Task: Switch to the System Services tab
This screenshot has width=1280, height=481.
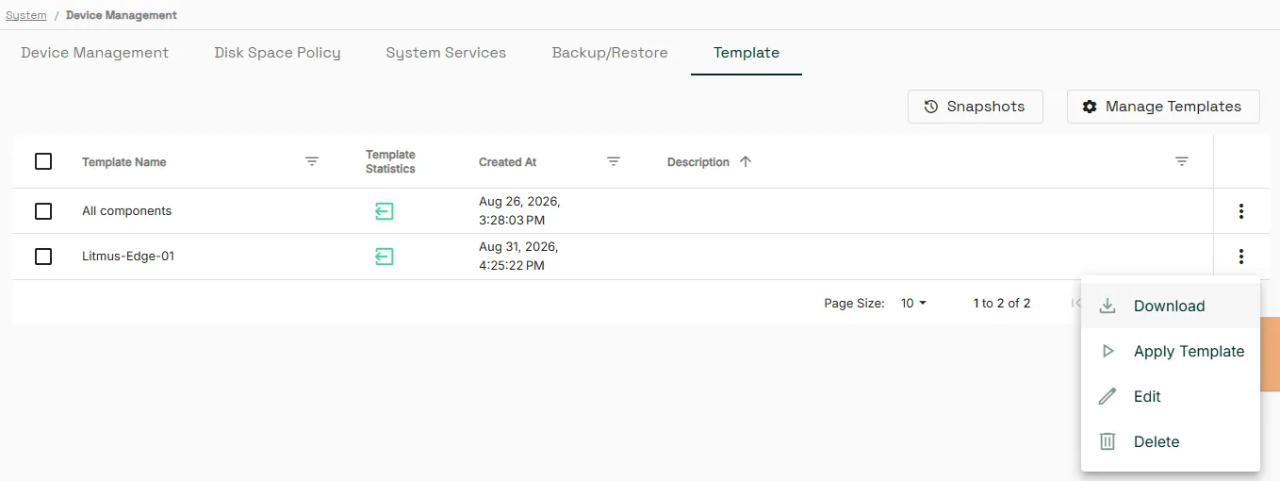Action: point(446,53)
